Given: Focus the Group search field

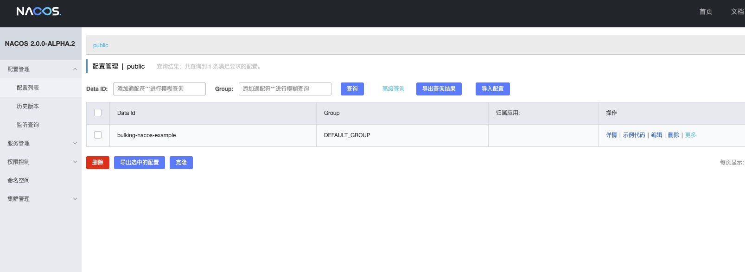Looking at the screenshot, I should pos(285,89).
